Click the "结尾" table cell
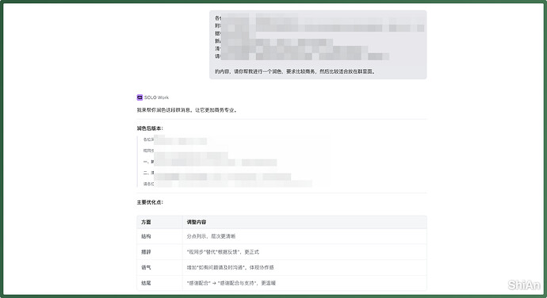This screenshot has height=298, width=547. pyautogui.click(x=159, y=283)
